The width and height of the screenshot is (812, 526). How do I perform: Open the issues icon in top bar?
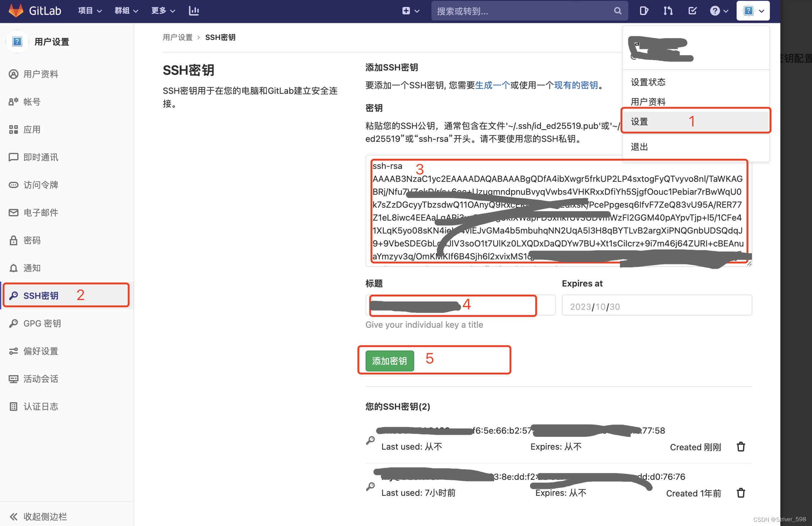644,11
